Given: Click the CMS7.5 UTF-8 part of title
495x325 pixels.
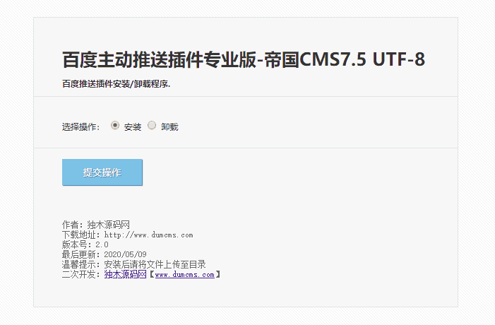Looking at the screenshot, I should [362, 59].
